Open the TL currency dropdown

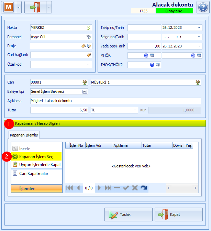click(x=135, y=110)
